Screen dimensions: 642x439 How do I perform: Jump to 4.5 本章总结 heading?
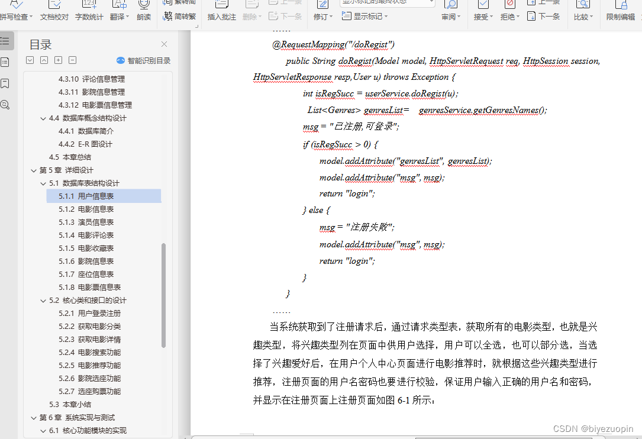point(70,157)
